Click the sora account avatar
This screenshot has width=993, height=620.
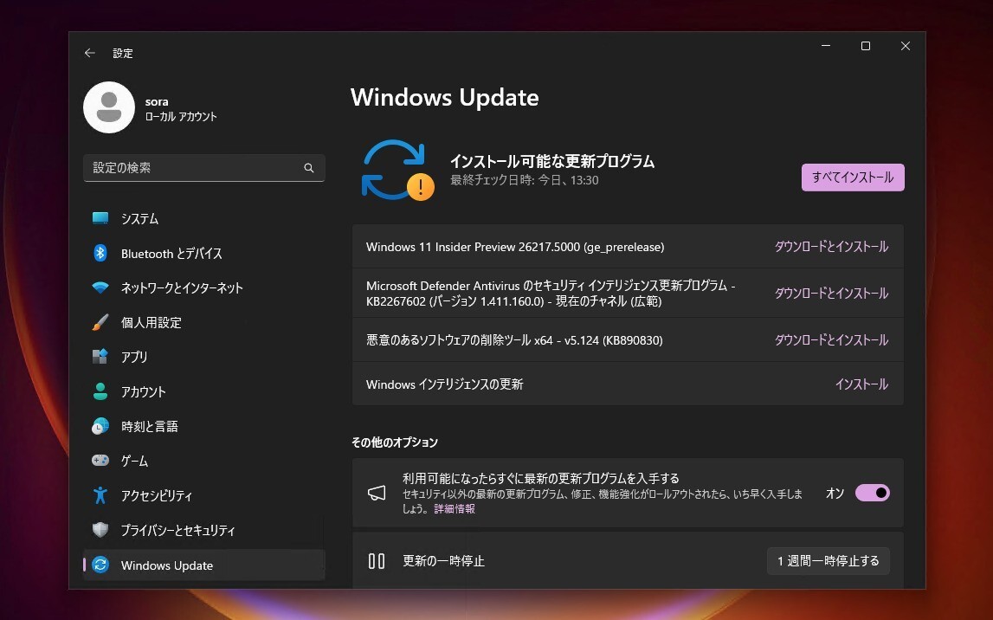tap(109, 107)
